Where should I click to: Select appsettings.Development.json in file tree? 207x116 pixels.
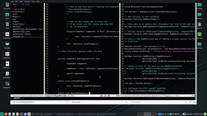[x=27, y=29]
